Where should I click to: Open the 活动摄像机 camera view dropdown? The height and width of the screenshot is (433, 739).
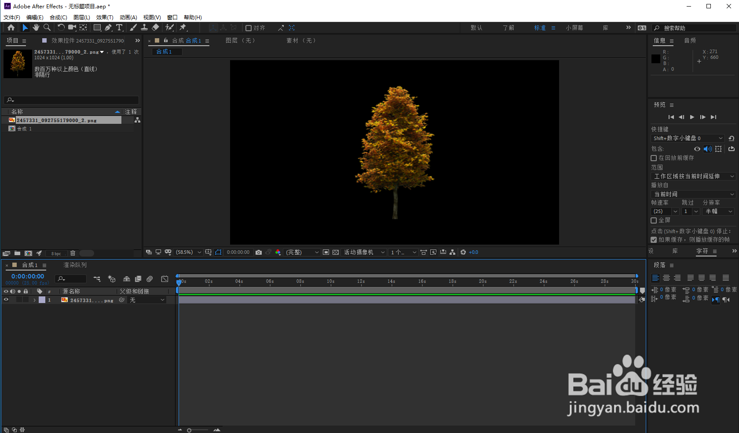point(364,253)
